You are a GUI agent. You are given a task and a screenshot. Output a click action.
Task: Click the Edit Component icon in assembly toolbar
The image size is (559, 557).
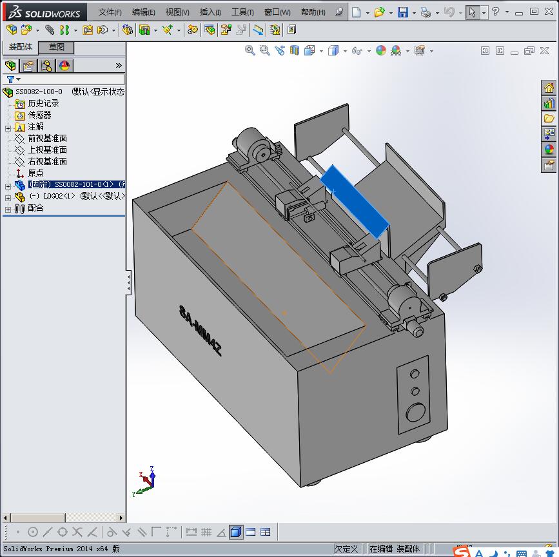click(12, 30)
